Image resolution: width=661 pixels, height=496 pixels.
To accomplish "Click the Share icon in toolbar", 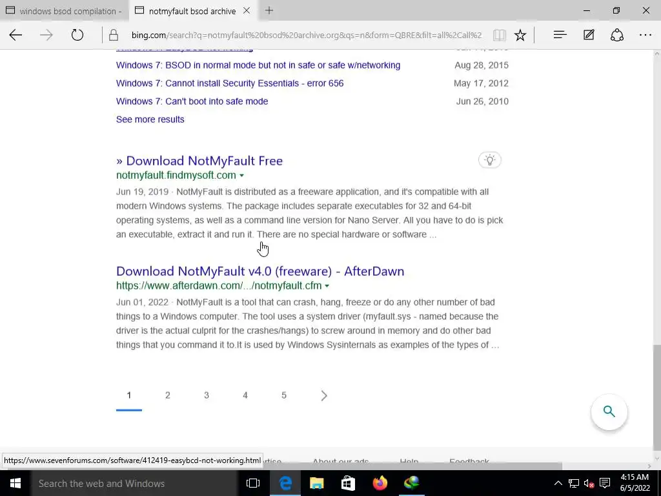I will click(616, 35).
